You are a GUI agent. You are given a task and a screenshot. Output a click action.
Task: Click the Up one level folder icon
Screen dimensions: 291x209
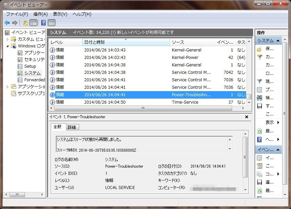(25, 23)
